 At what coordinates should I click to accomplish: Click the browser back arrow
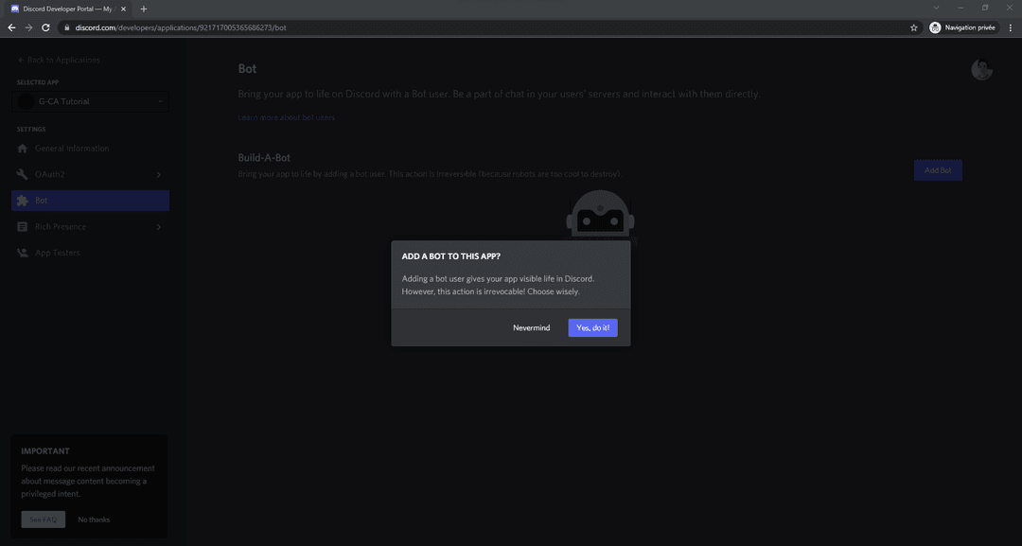(x=11, y=27)
